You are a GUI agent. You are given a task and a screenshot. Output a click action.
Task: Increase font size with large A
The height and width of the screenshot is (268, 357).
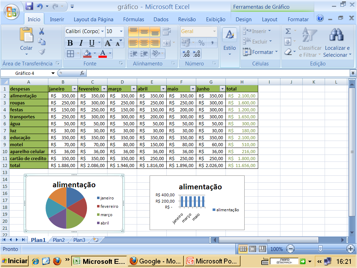coord(108,43)
